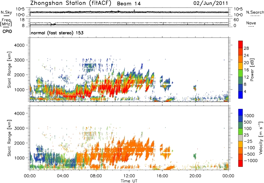Click the 'normal (fast stereo) 153' text
264x183 pixels.
(57, 33)
